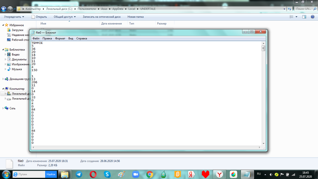Refresh the Explorer address bar

pos(290,9)
